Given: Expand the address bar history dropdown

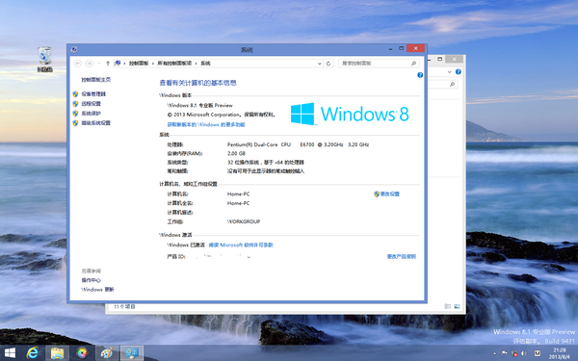Looking at the screenshot, I should coord(320,64).
